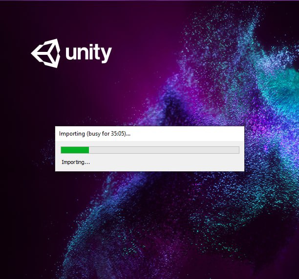Click the Unity cube logo icon
Screen dimensions: 299x279
(x=46, y=53)
